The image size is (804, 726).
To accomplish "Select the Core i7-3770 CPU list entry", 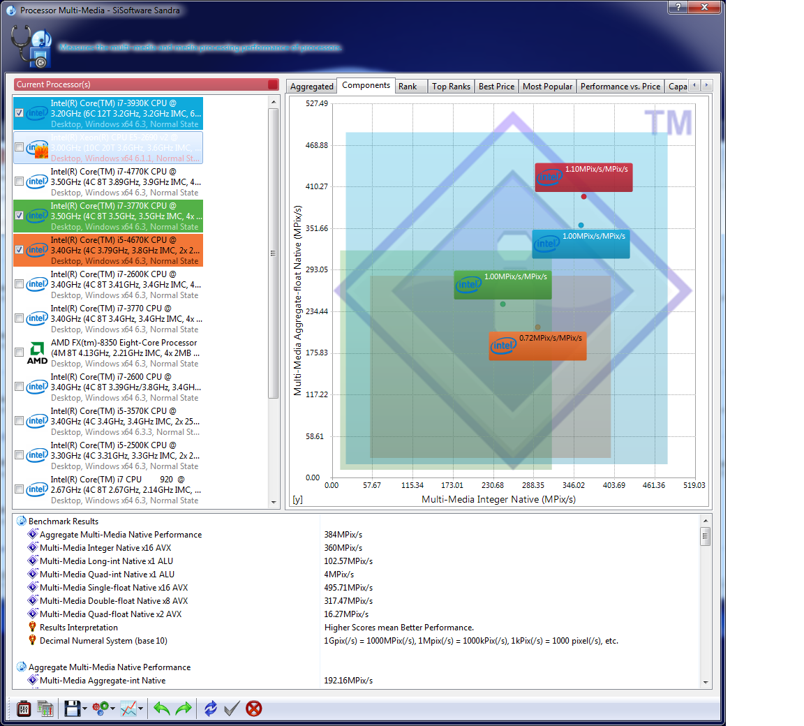I will (107, 318).
